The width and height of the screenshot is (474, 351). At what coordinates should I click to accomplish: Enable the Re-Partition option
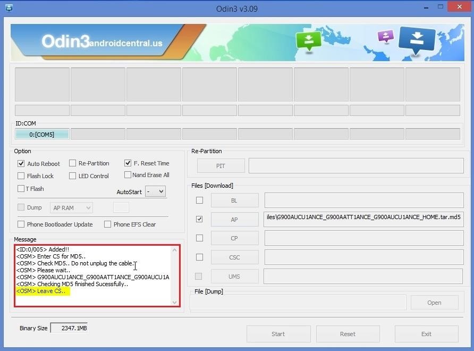click(72, 163)
